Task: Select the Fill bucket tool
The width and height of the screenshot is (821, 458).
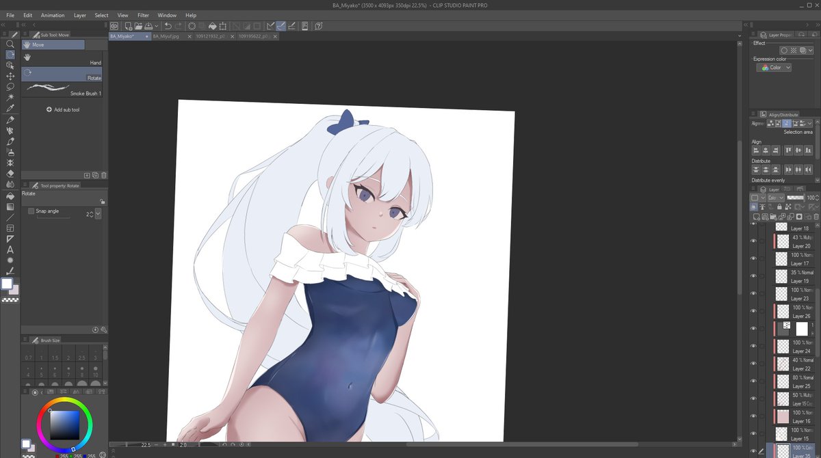Action: (x=10, y=196)
